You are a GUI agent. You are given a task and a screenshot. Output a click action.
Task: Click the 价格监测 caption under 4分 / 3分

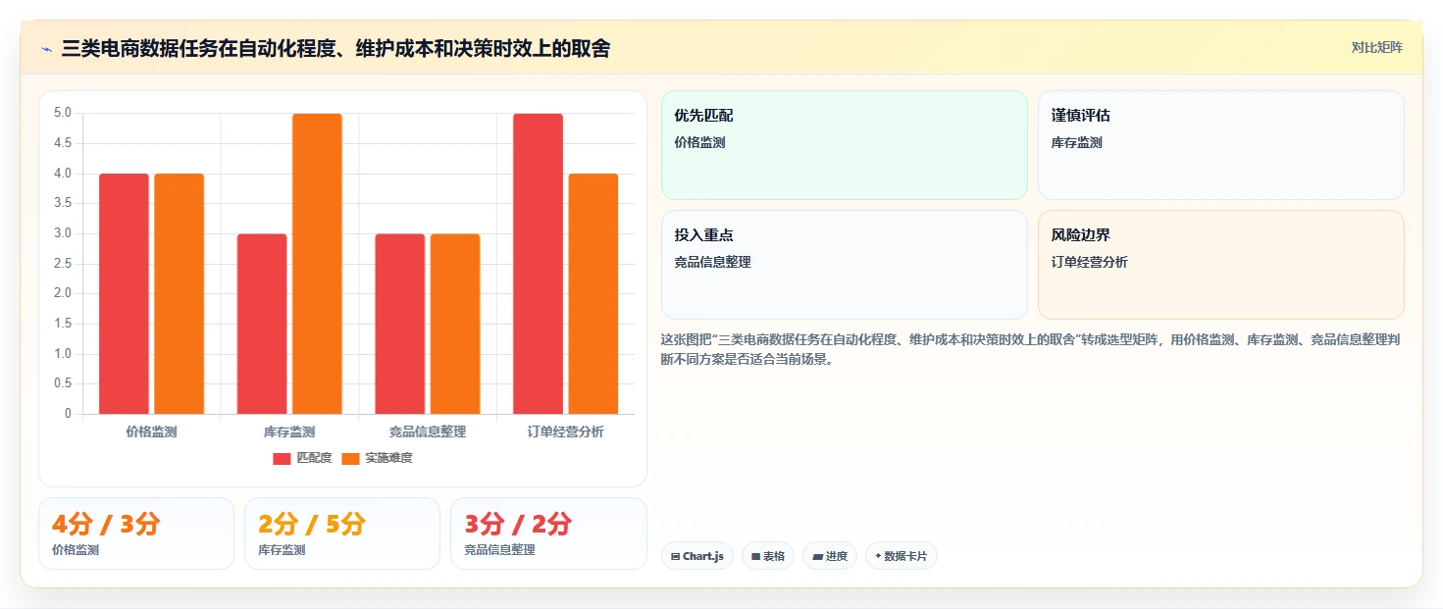pyautogui.click(x=76, y=550)
